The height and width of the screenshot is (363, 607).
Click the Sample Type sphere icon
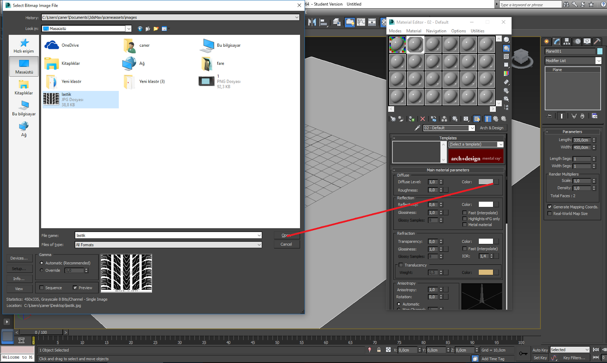(506, 39)
